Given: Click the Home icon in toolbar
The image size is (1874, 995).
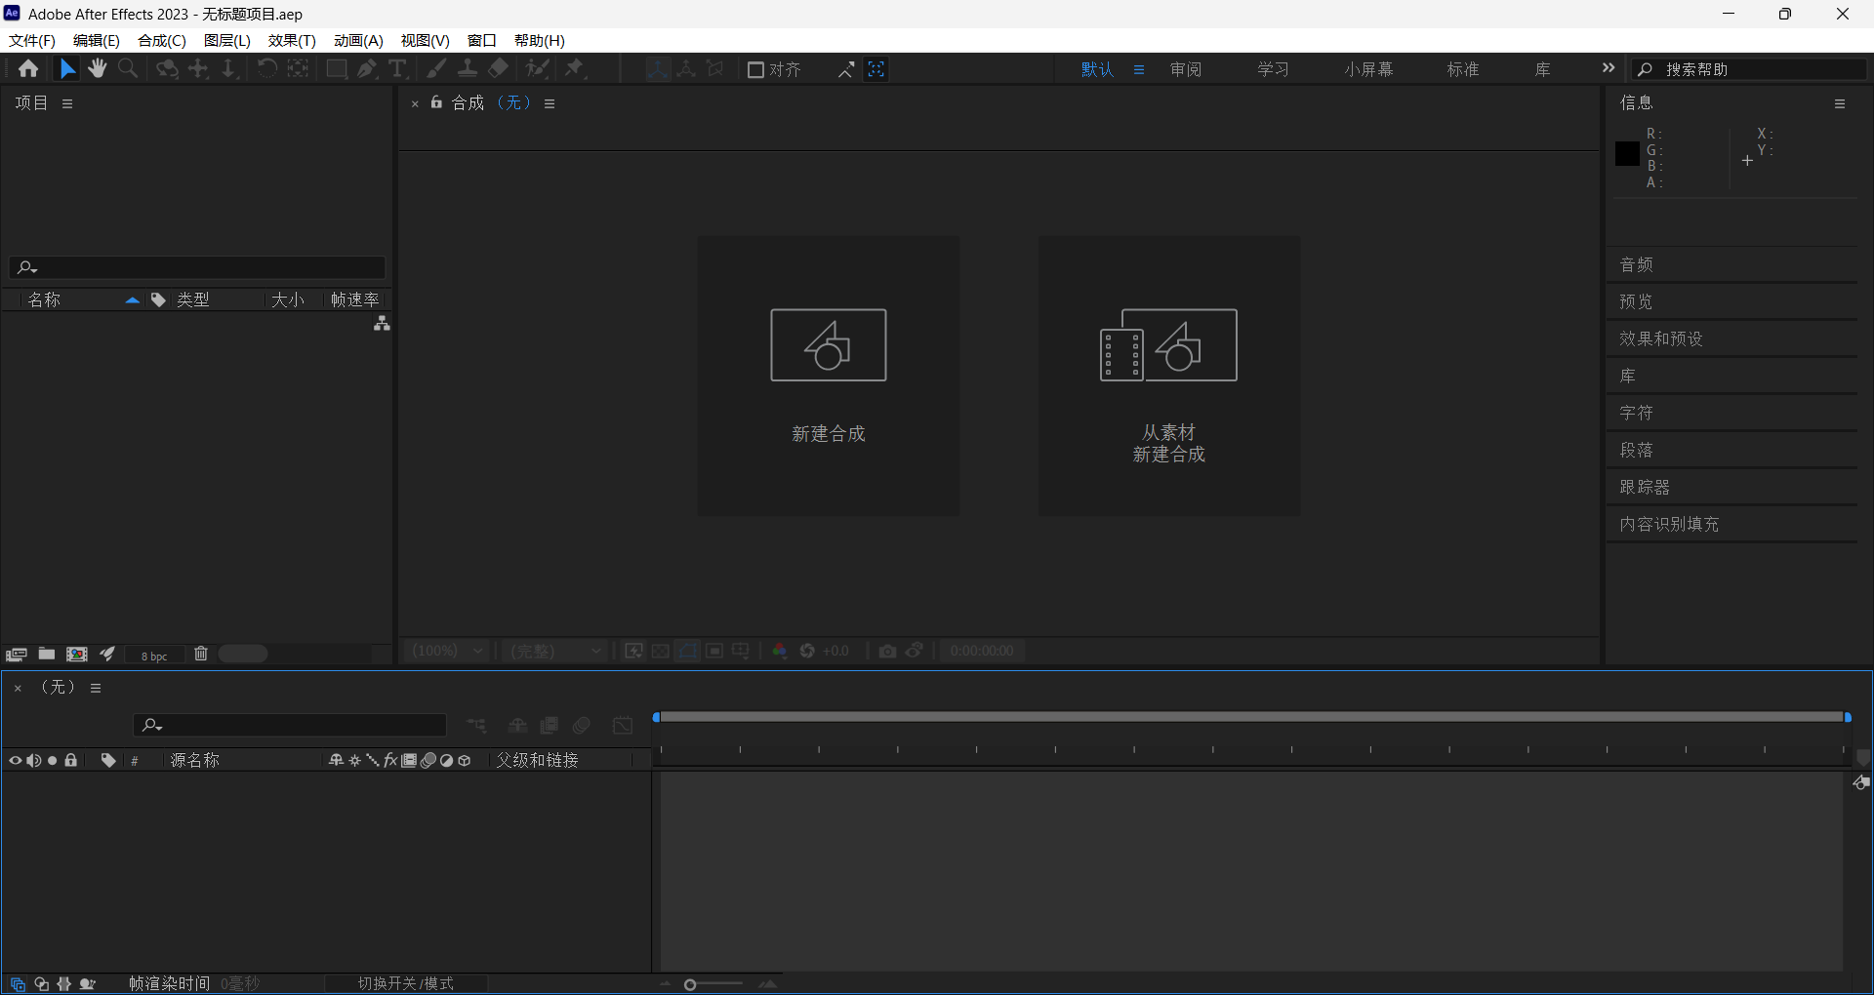Looking at the screenshot, I should (x=28, y=68).
